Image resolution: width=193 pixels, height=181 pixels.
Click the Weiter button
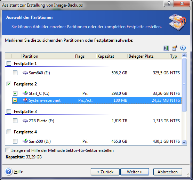(x=135, y=172)
